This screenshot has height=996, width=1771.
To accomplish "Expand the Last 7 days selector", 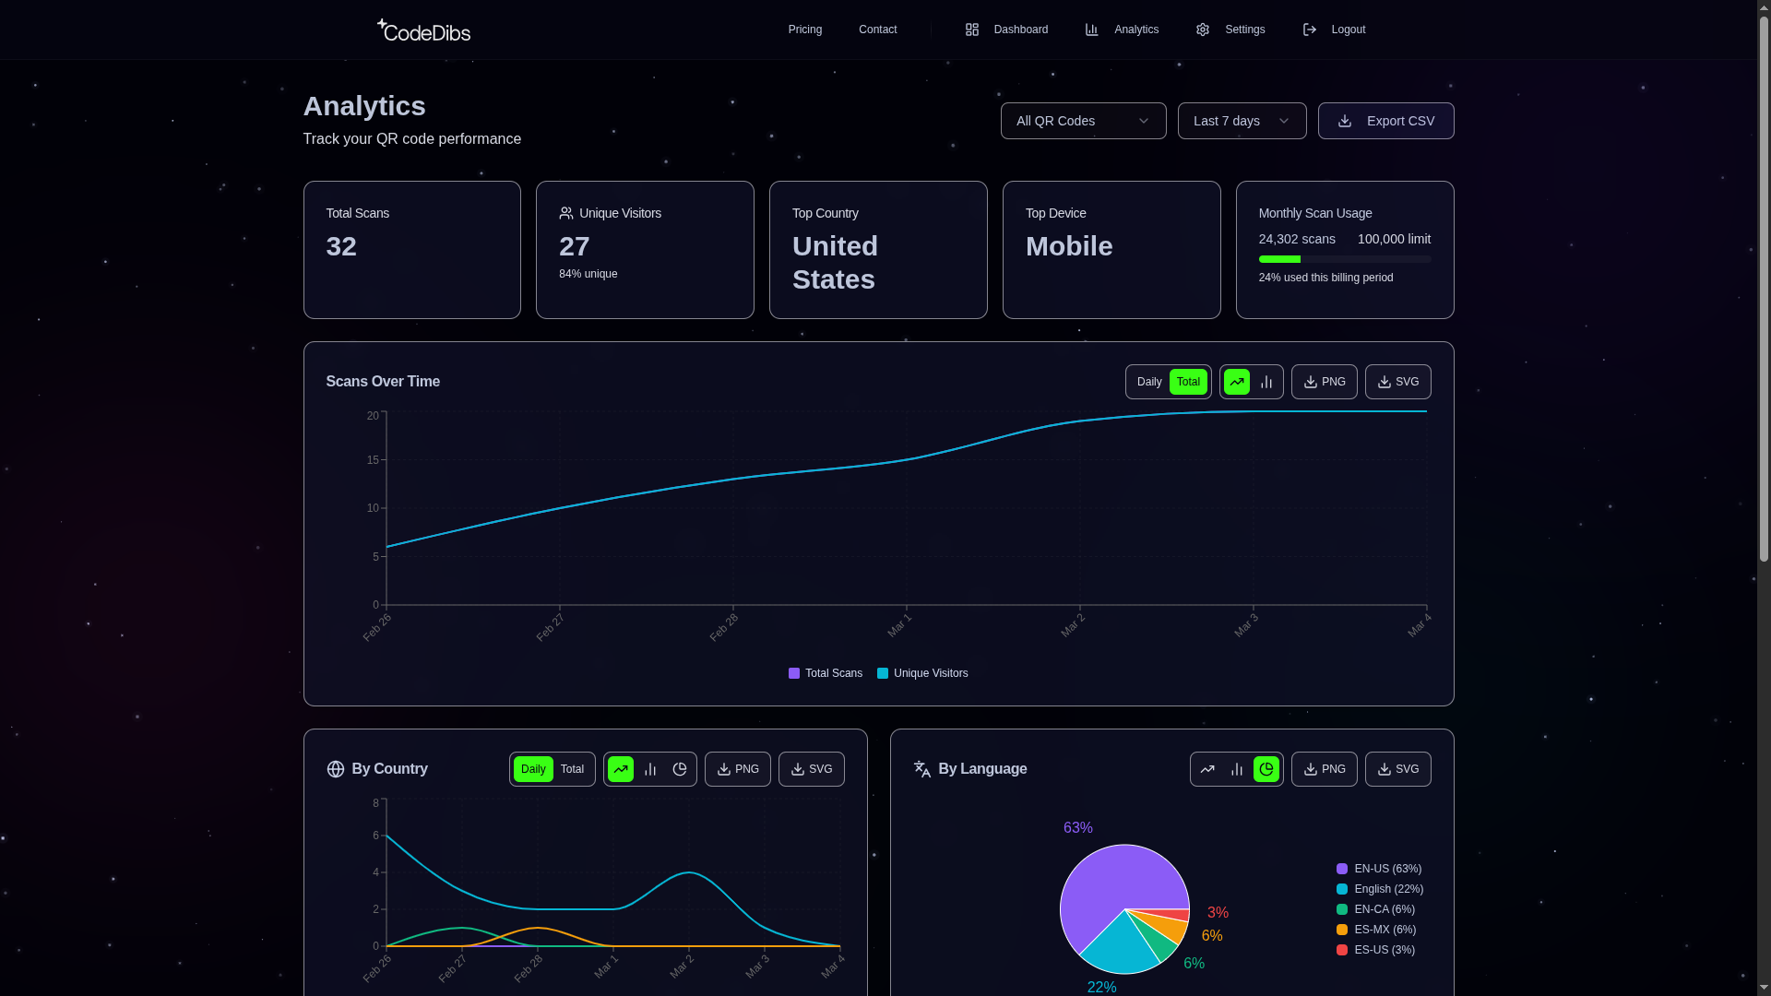I will [1242, 121].
